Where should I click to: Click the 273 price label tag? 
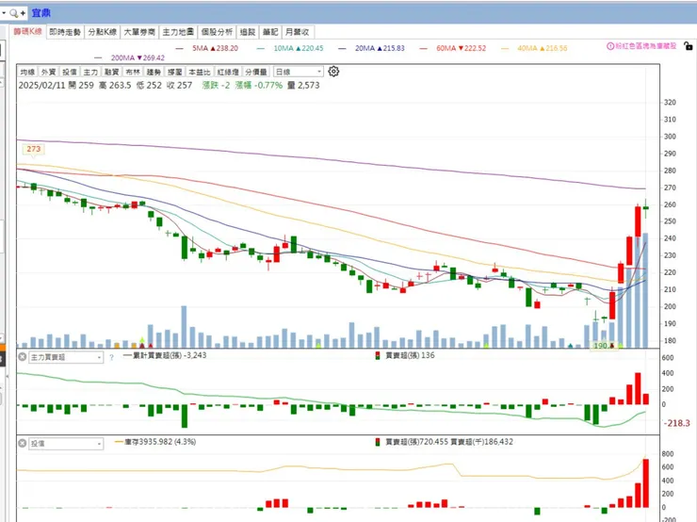[x=34, y=149]
